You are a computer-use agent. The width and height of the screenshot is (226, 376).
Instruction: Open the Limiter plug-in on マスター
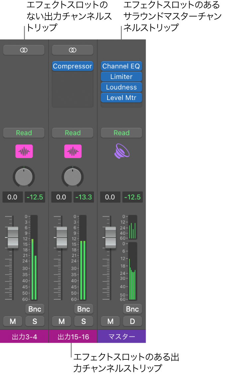tap(121, 77)
